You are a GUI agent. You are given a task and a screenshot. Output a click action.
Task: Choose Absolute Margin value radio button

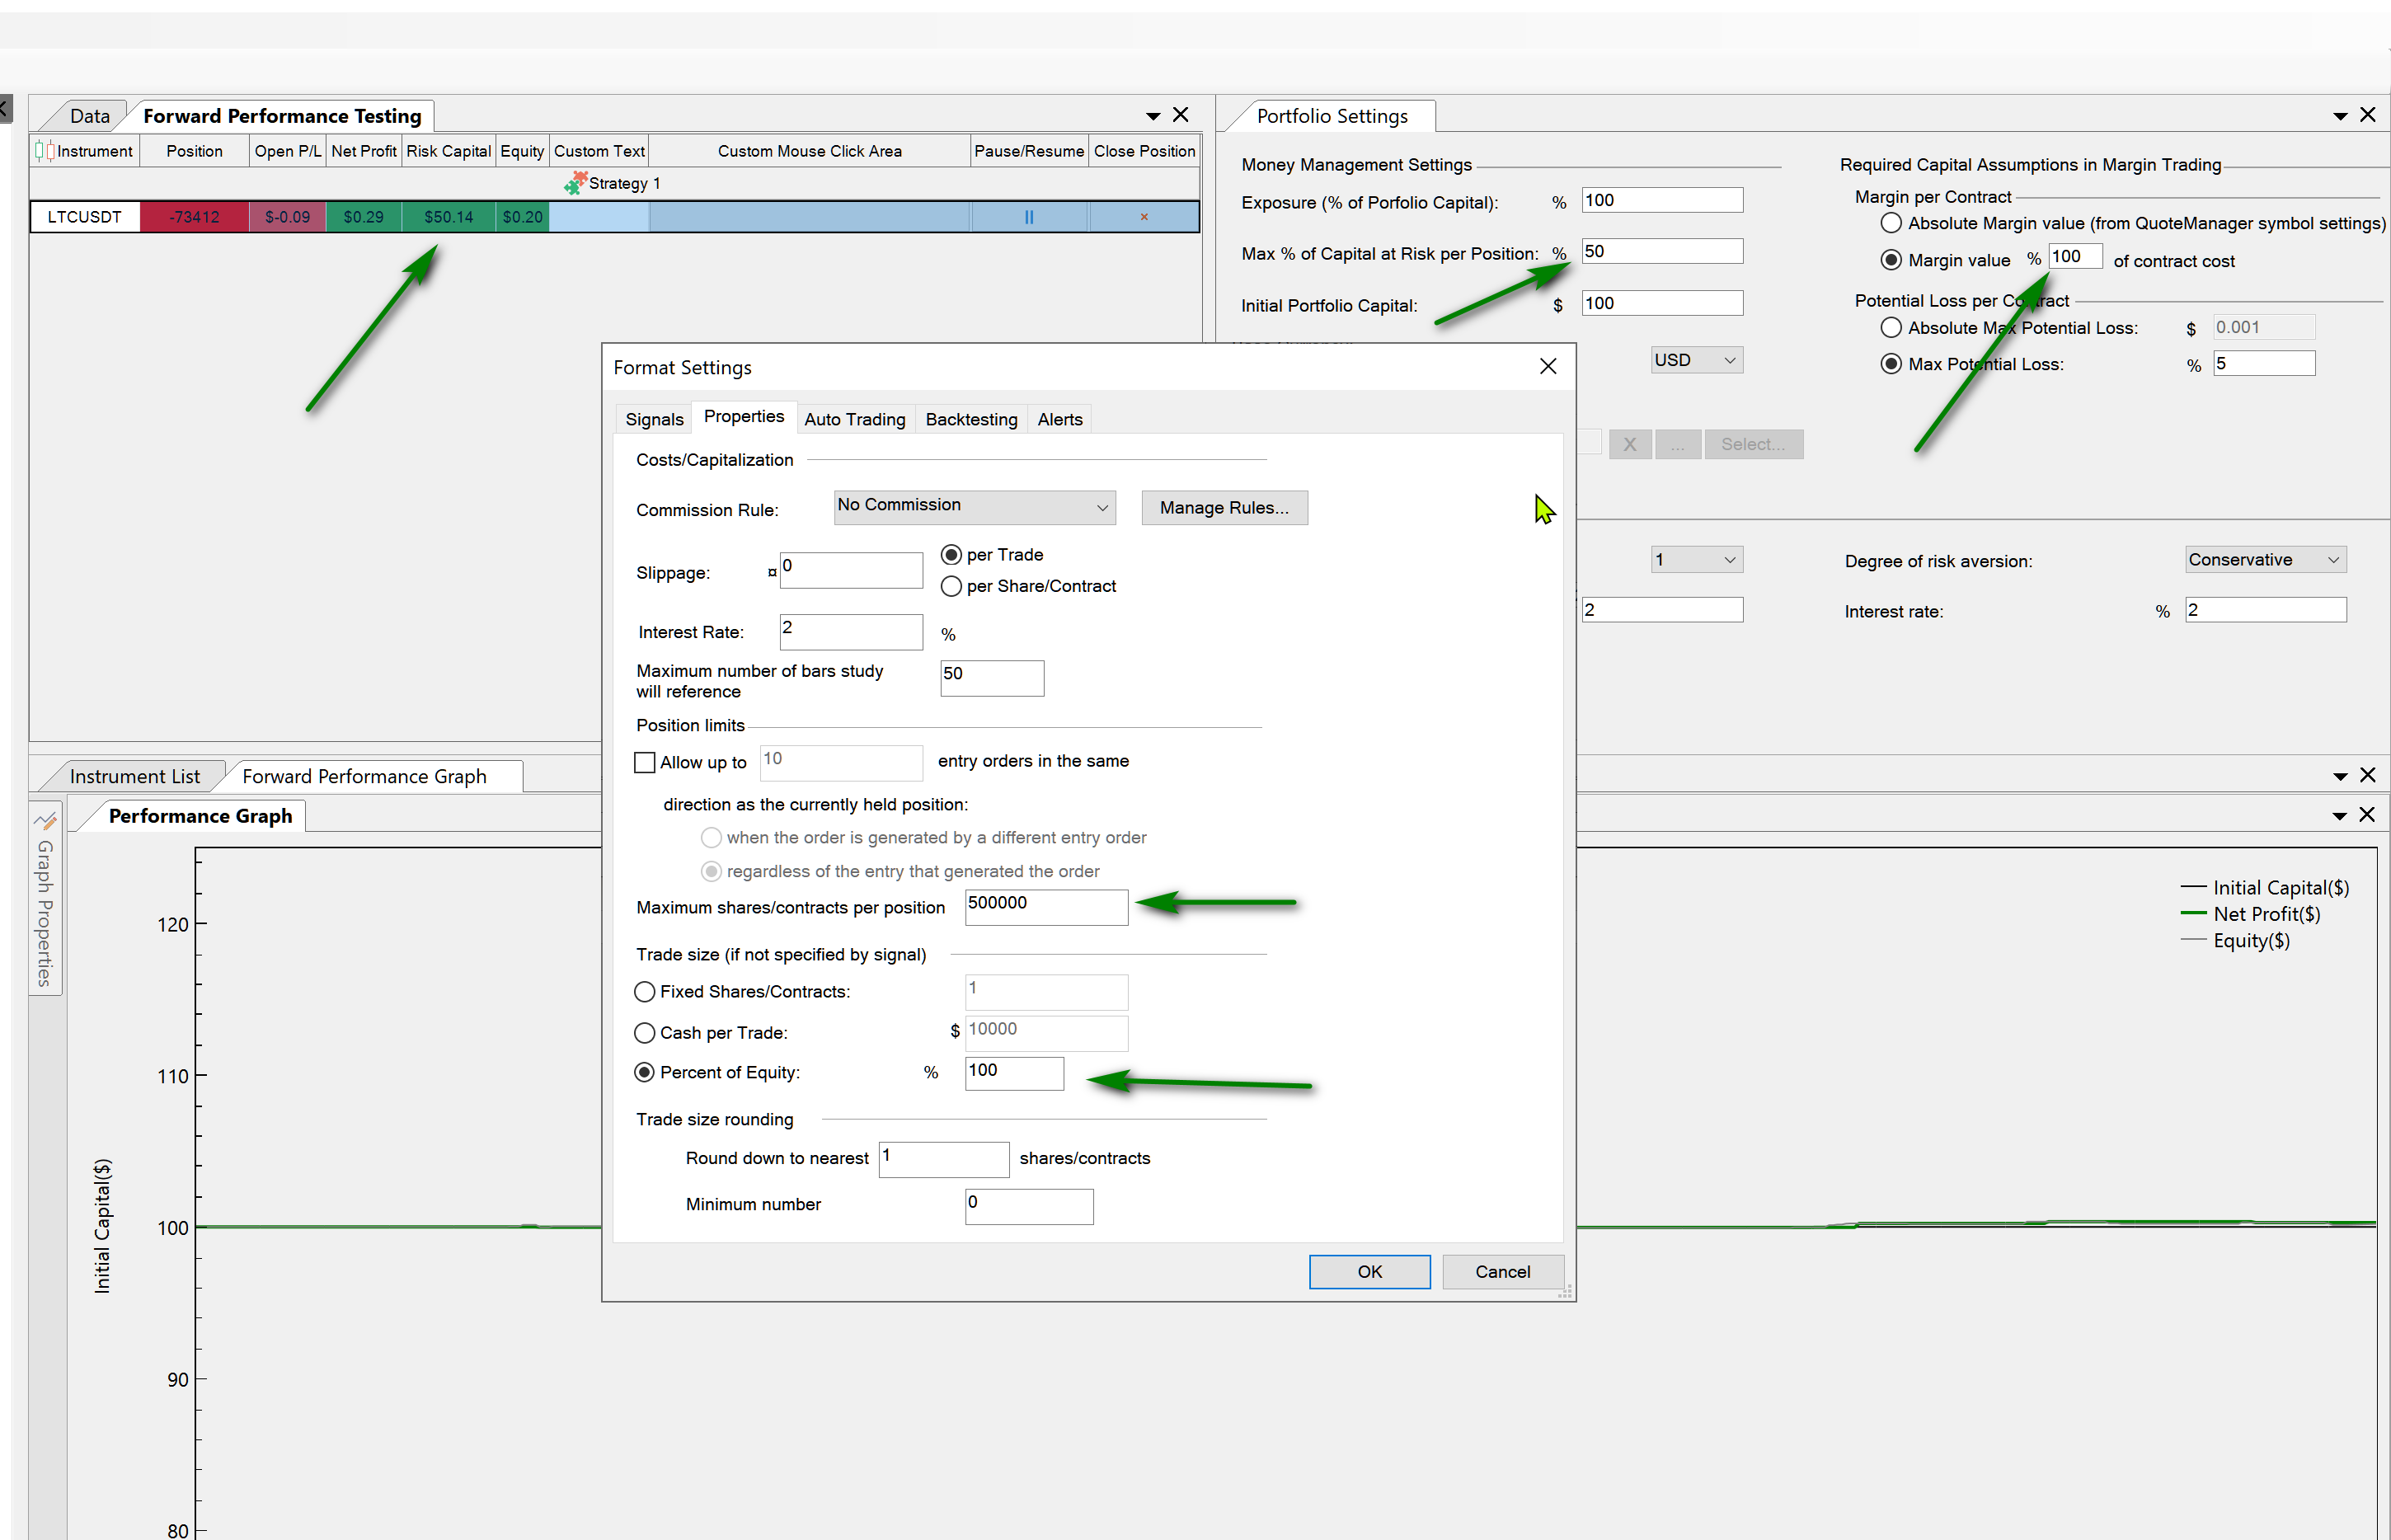pyautogui.click(x=1890, y=223)
